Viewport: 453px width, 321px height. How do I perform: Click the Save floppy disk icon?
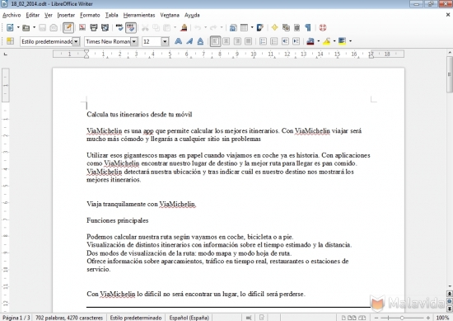[x=43, y=28]
